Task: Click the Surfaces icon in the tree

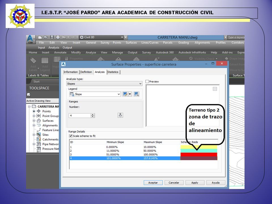Action: pyautogui.click(x=39, y=121)
